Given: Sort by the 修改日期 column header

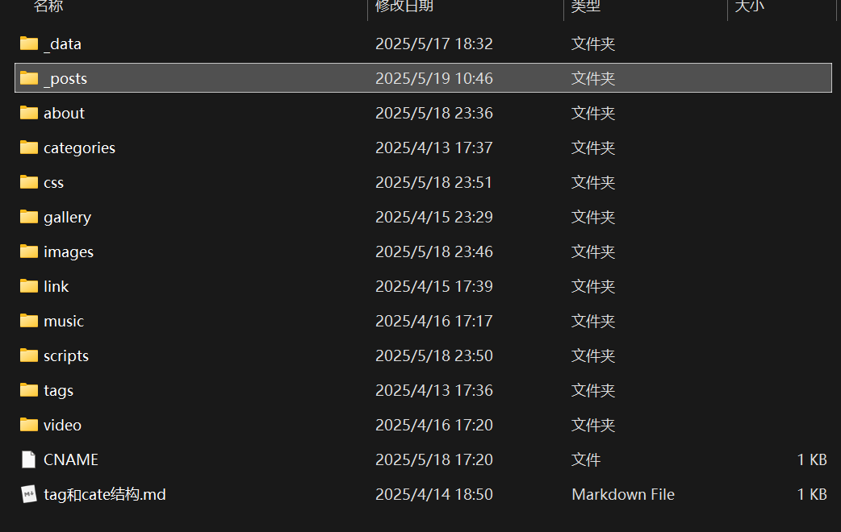Looking at the screenshot, I should tap(404, 6).
